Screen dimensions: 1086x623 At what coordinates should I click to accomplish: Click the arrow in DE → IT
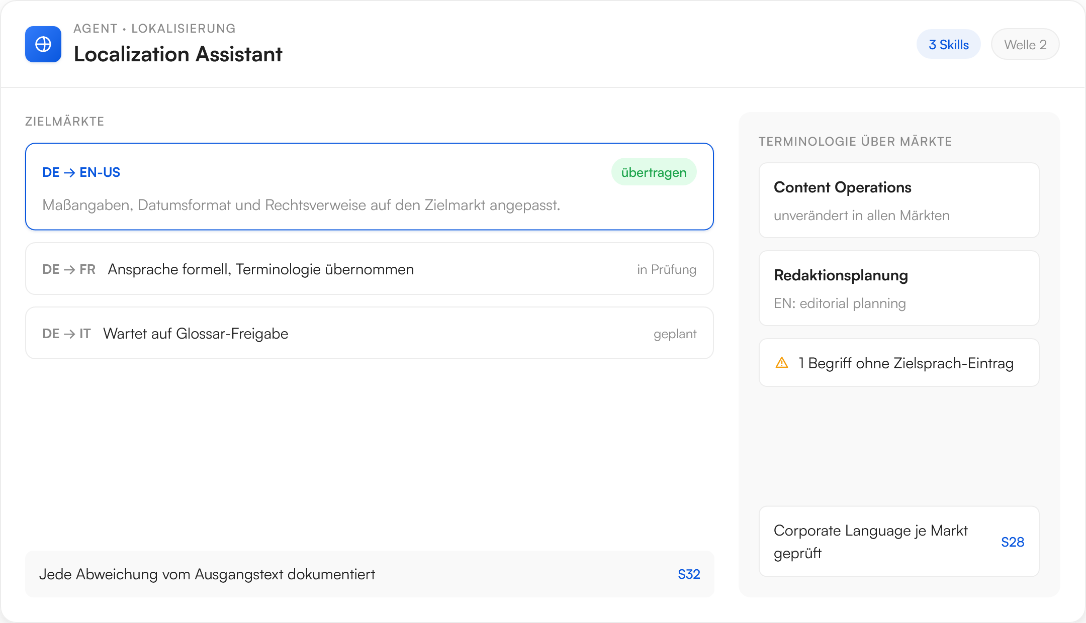pos(69,334)
